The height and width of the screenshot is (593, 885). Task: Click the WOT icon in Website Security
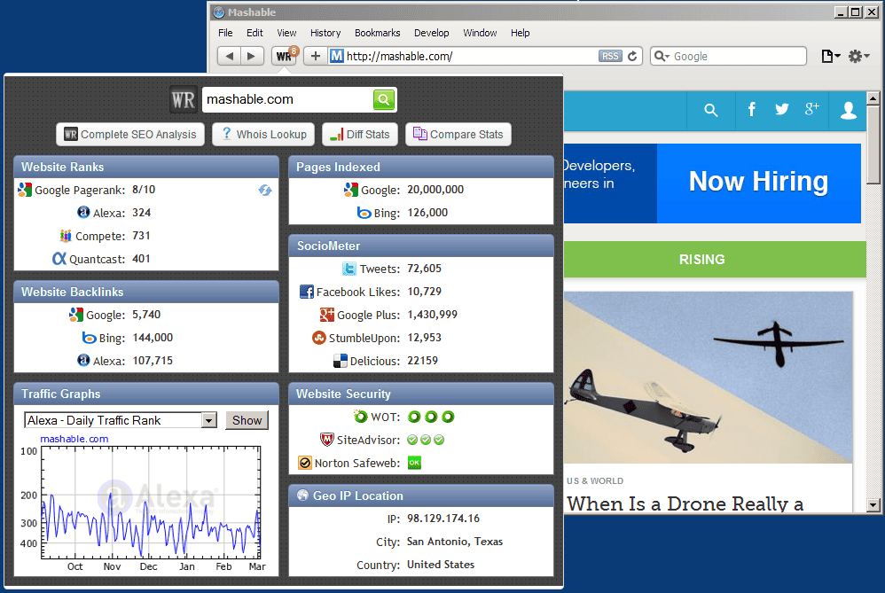pos(360,417)
